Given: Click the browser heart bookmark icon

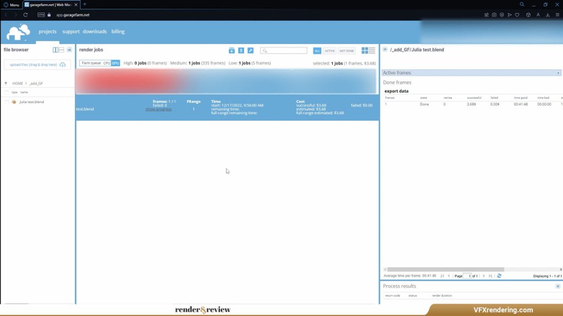Looking at the screenshot, I should pyautogui.click(x=517, y=15).
